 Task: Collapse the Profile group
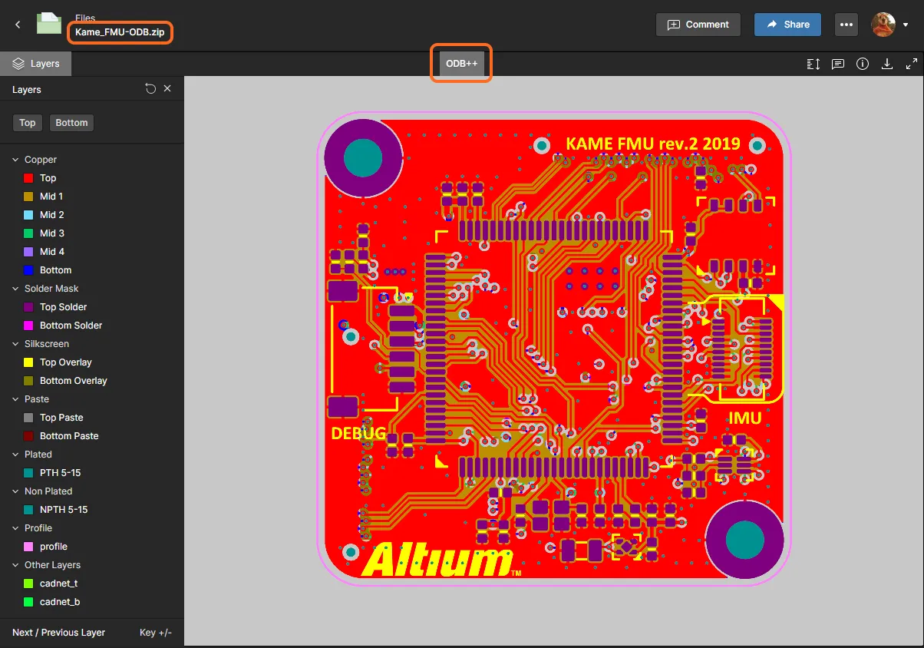[15, 528]
